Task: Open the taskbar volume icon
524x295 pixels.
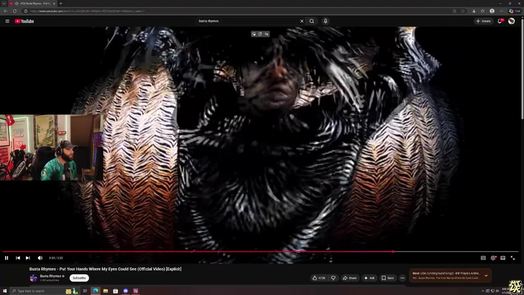Action: point(497,291)
